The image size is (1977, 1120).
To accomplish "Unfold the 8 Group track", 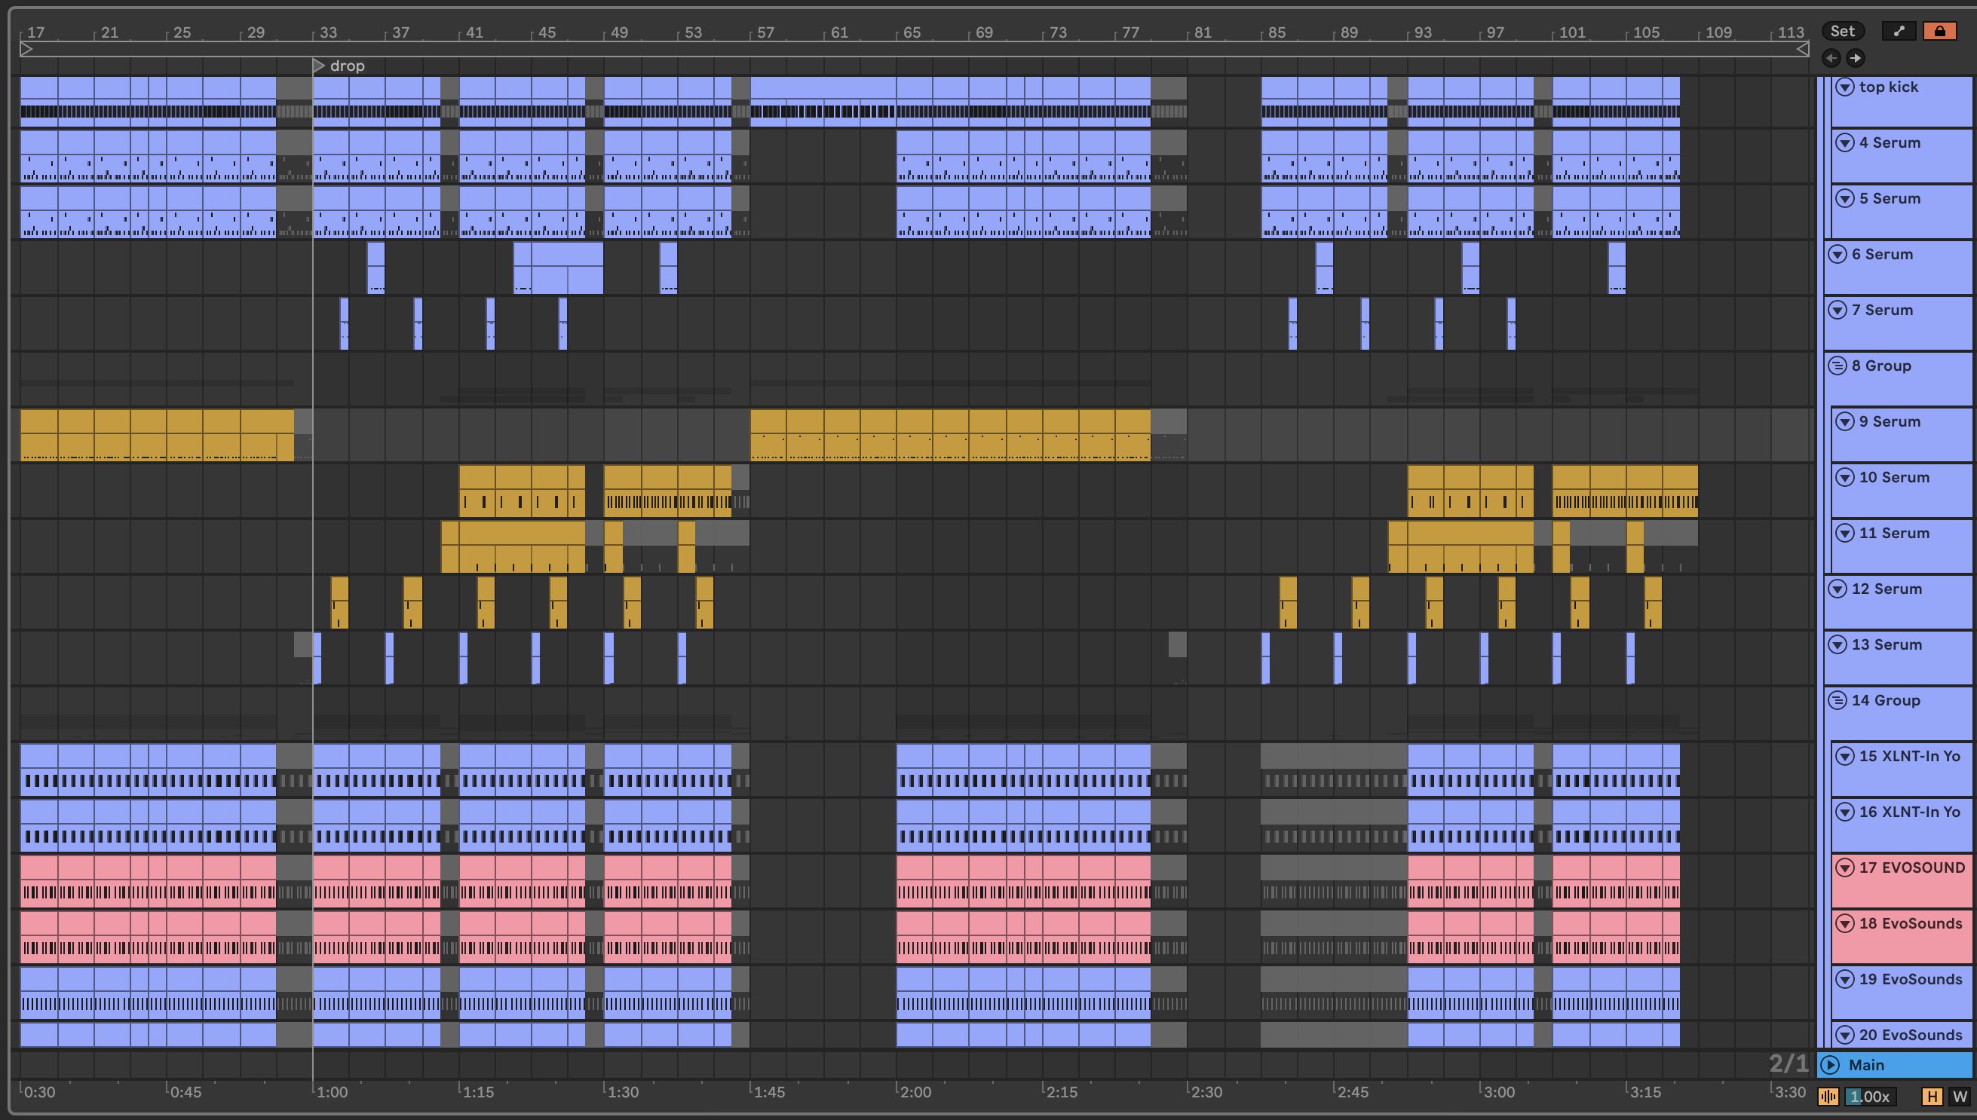I will tap(1838, 366).
